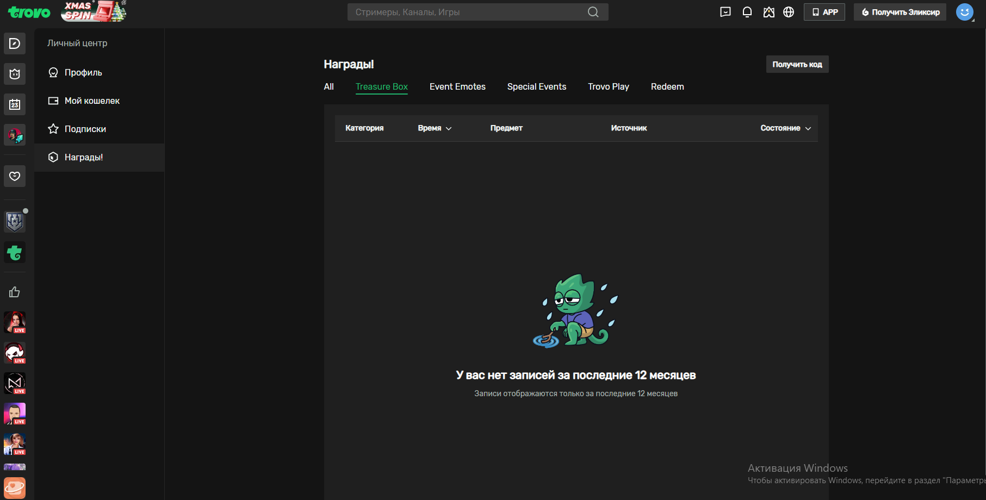Open the messages chat icon
The width and height of the screenshot is (986, 500).
[x=725, y=12]
